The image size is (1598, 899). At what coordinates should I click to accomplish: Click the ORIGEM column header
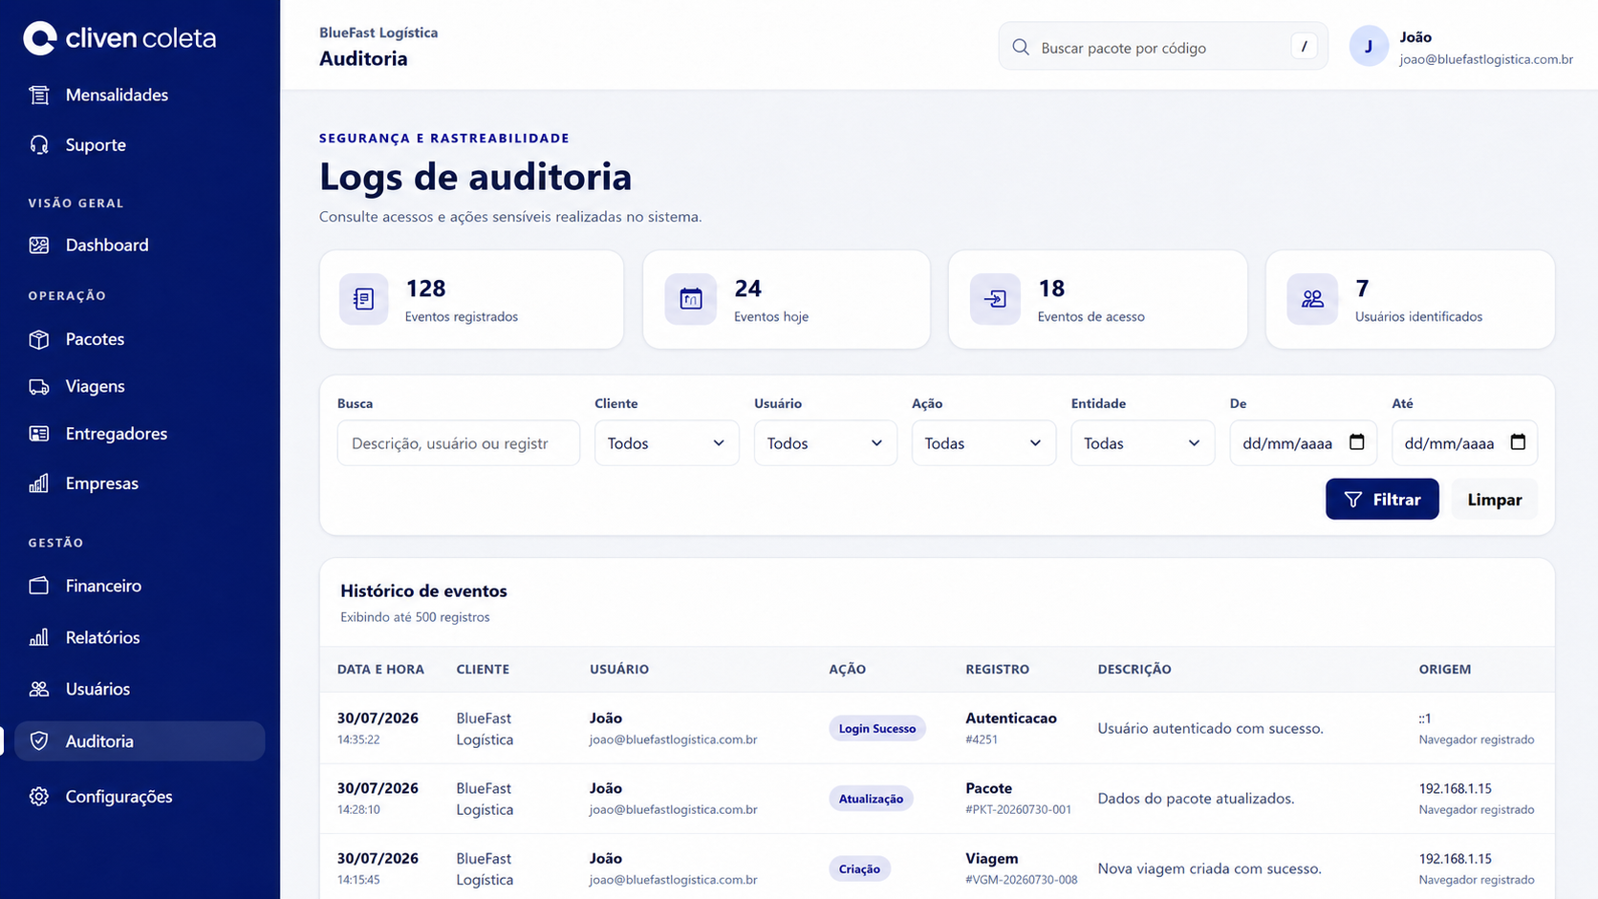coord(1445,669)
